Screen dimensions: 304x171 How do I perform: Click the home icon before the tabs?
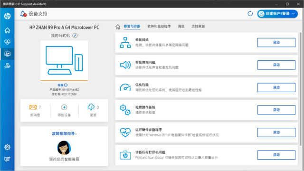pos(118,27)
